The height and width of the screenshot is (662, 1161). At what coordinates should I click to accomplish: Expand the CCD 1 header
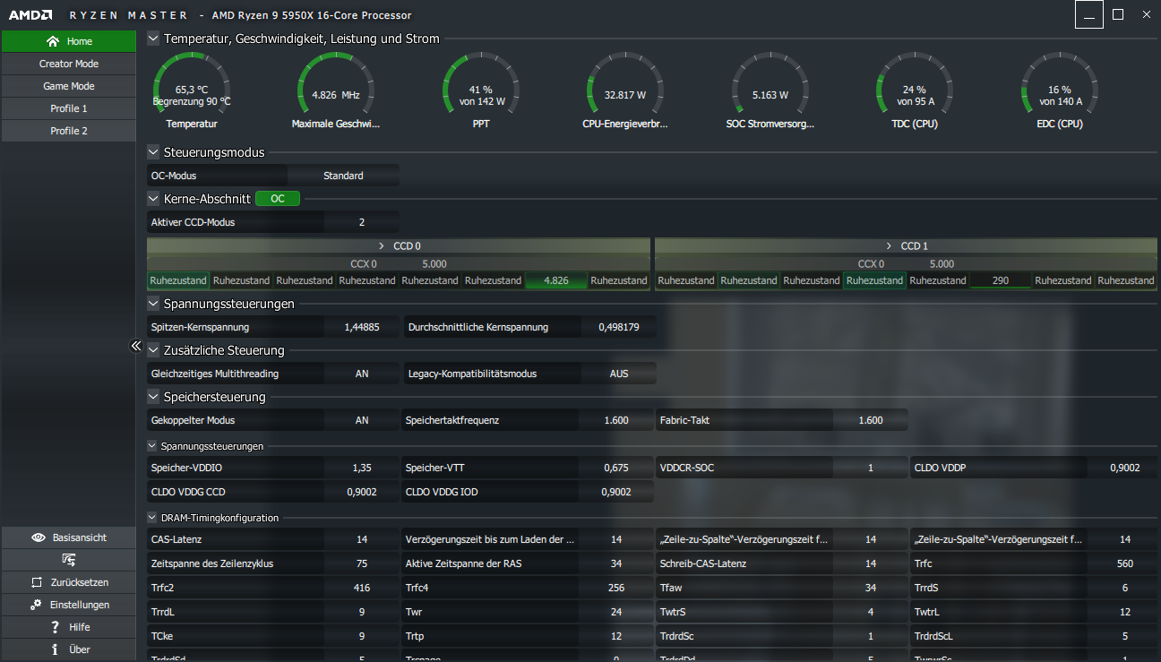906,245
